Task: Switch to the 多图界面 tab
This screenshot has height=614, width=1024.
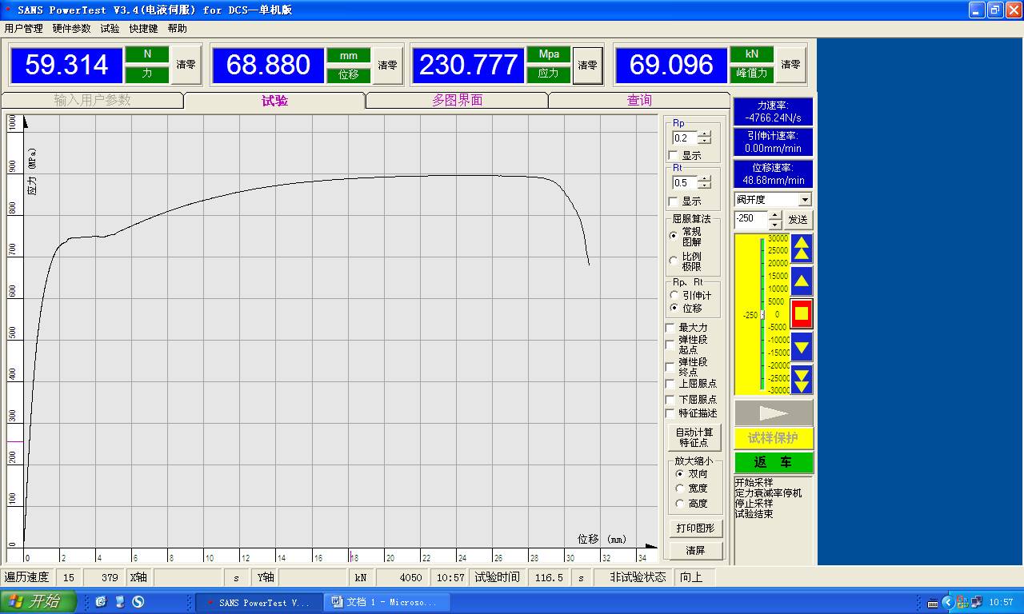Action: click(457, 101)
